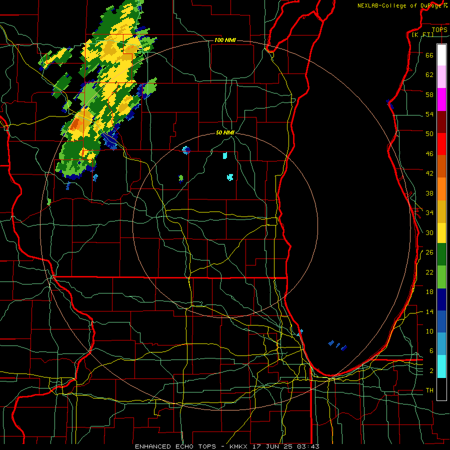Click the "50" legend value on the scale

[x=429, y=133]
